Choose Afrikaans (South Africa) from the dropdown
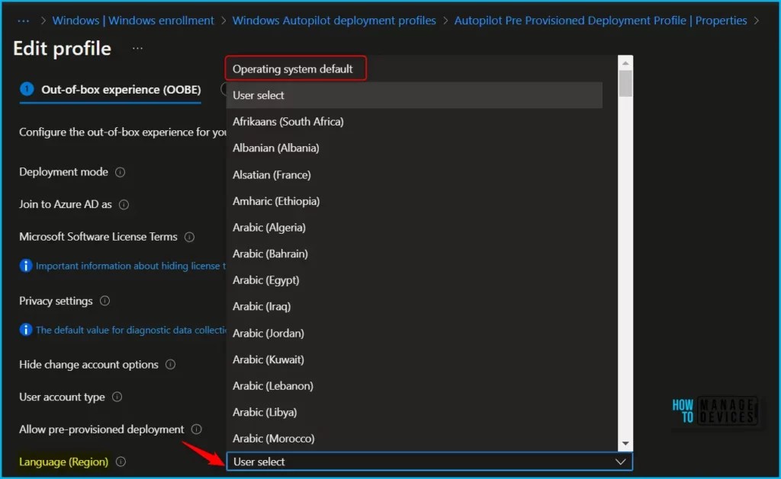The image size is (781, 479). [x=288, y=121]
